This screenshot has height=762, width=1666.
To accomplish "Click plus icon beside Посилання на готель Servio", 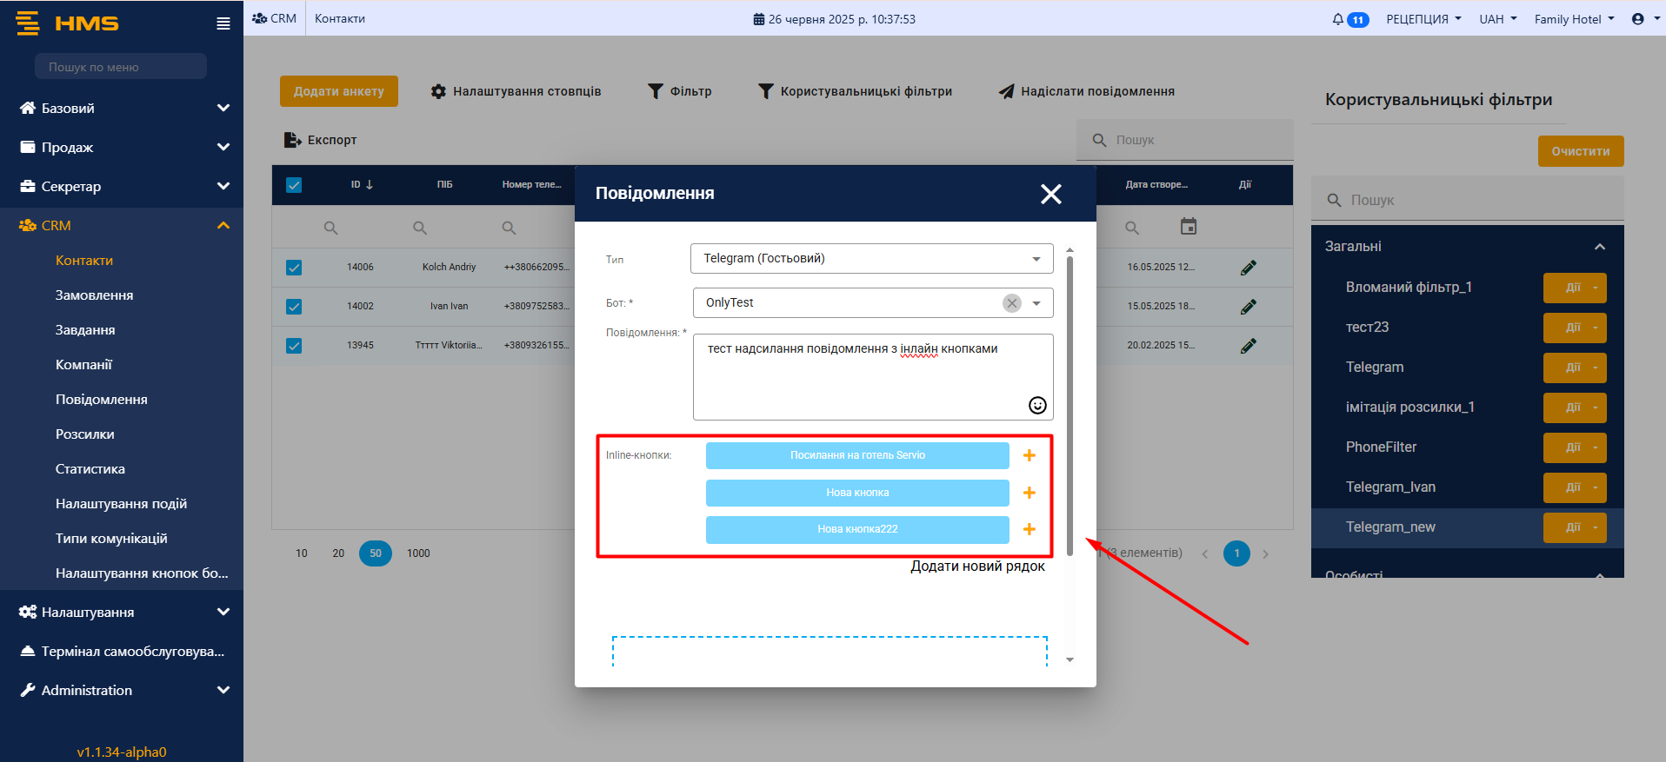I will click(1030, 455).
